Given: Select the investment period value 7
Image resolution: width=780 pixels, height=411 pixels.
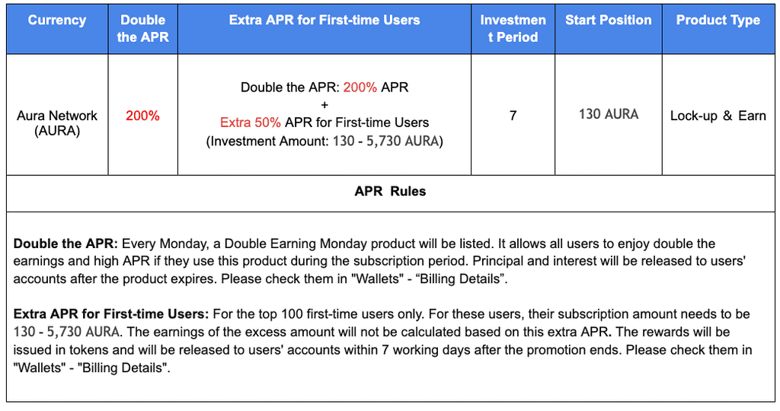Looking at the screenshot, I should point(513,116).
